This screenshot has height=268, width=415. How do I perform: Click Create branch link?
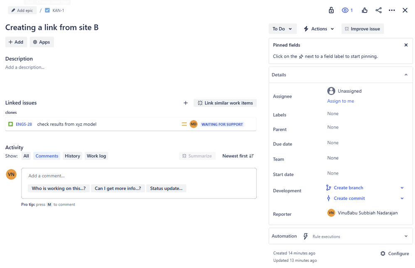pyautogui.click(x=348, y=188)
